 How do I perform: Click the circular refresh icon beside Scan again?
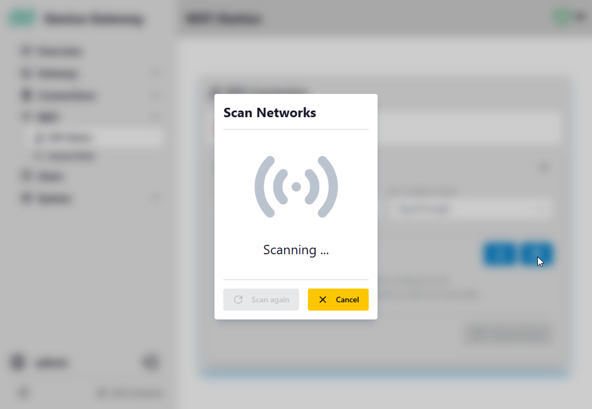[238, 300]
